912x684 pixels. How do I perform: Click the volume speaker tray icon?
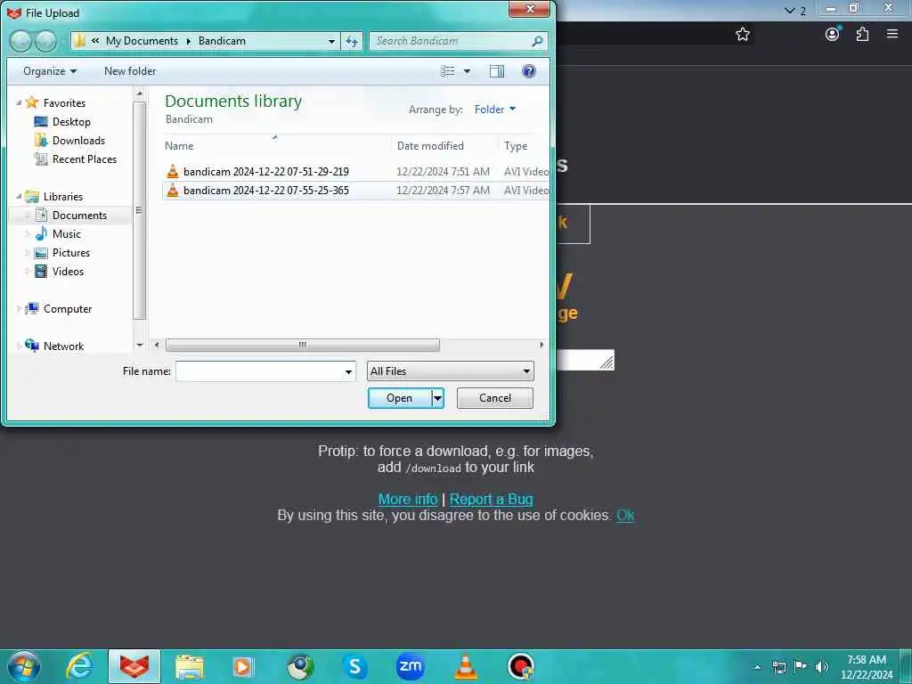pos(821,666)
